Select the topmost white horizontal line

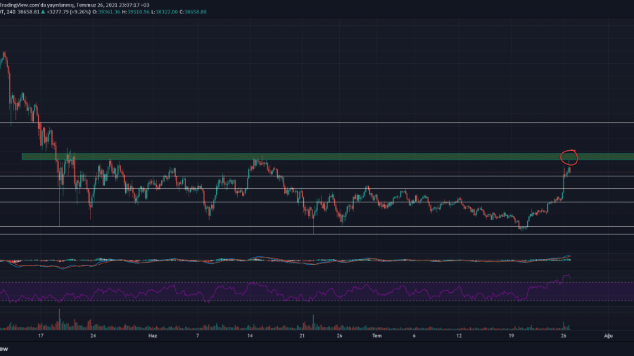317,122
